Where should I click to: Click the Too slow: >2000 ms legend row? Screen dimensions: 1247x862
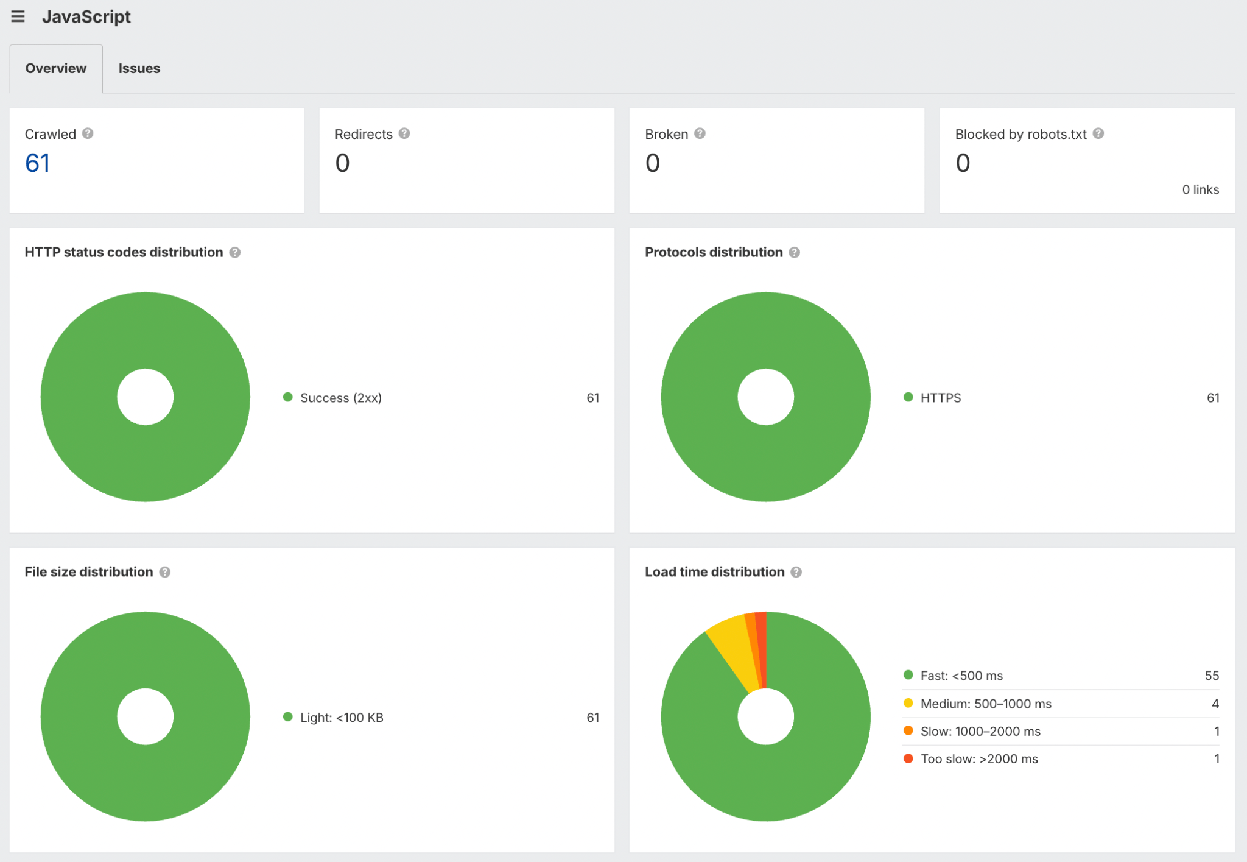coord(1061,759)
